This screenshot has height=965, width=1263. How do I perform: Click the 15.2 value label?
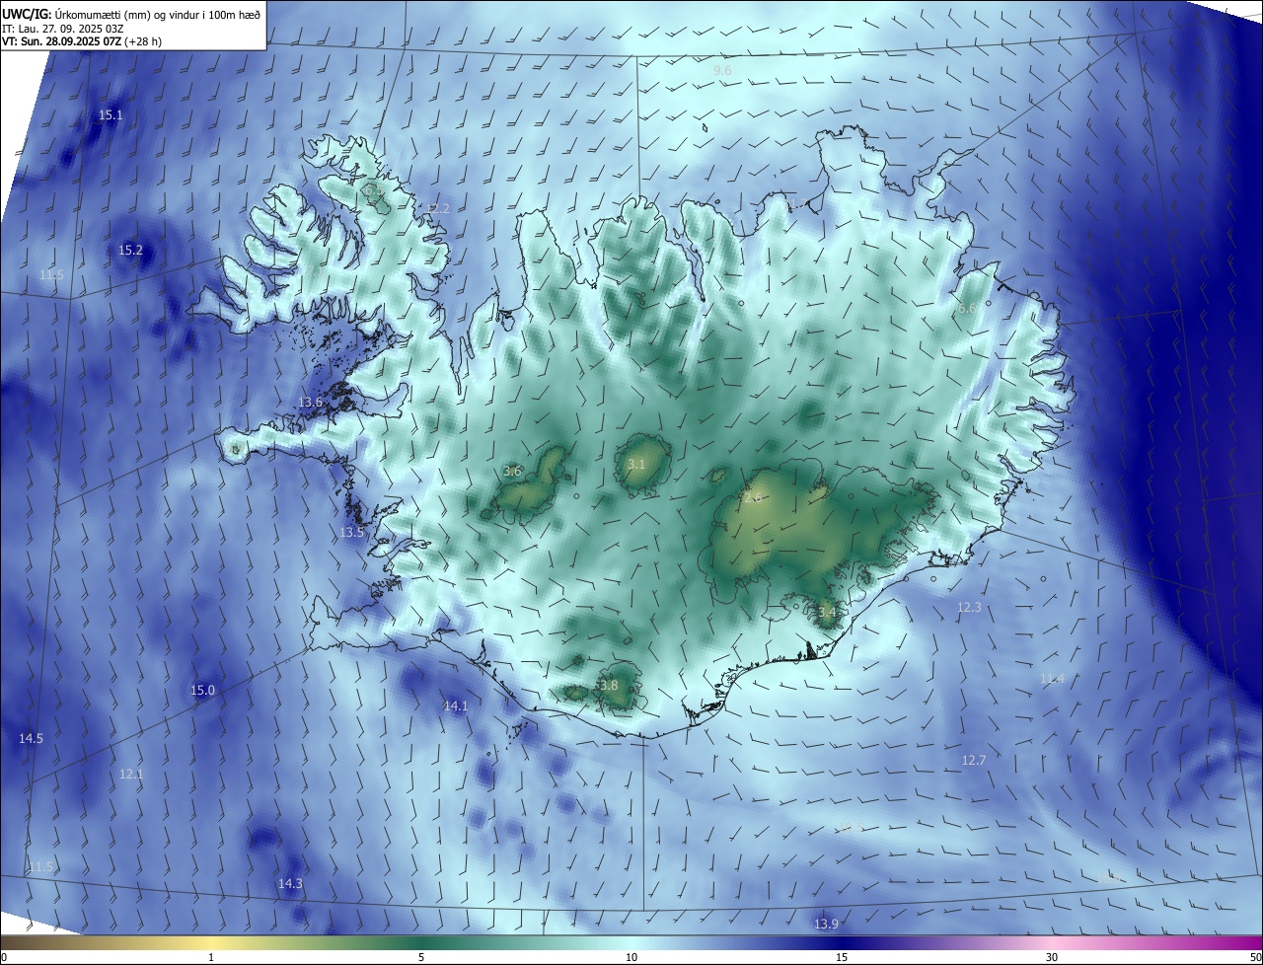click(x=130, y=251)
